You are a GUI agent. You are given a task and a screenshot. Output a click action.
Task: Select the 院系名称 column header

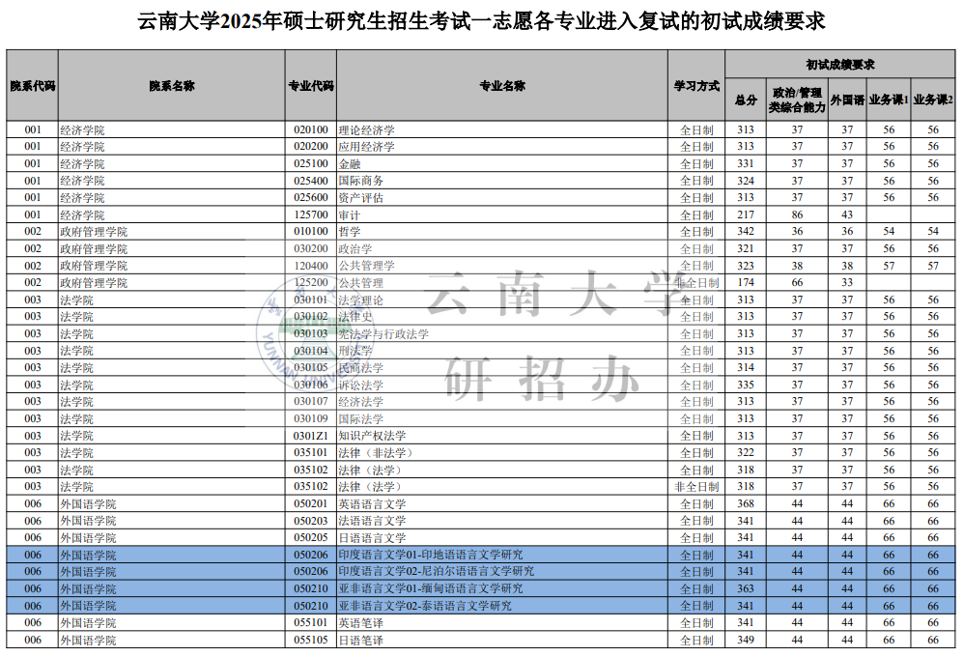tap(168, 85)
